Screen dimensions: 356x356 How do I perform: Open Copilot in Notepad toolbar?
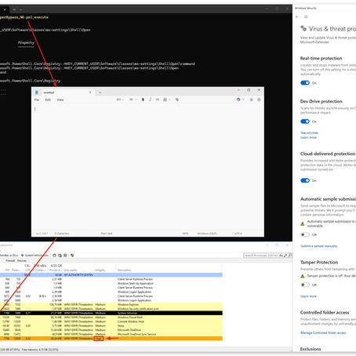[x=238, y=100]
